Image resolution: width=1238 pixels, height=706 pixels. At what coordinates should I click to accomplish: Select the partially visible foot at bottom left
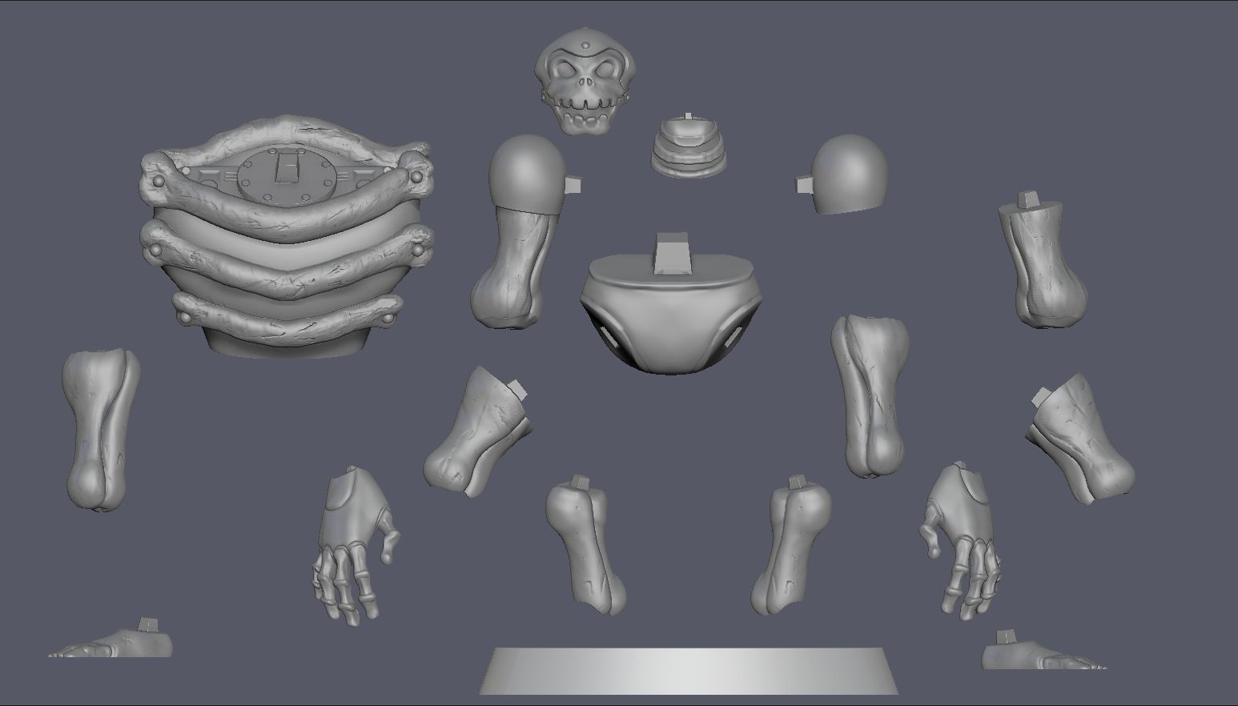112,639
